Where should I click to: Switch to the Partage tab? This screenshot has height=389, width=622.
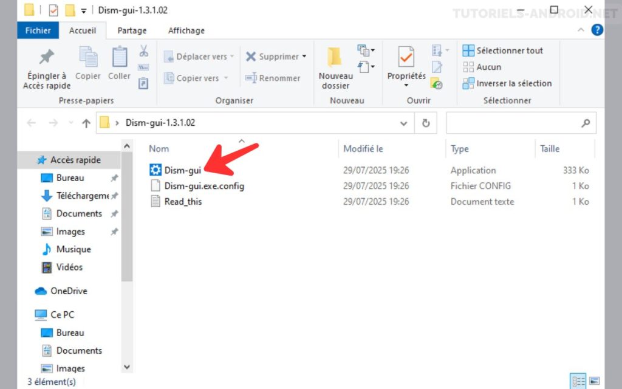132,30
